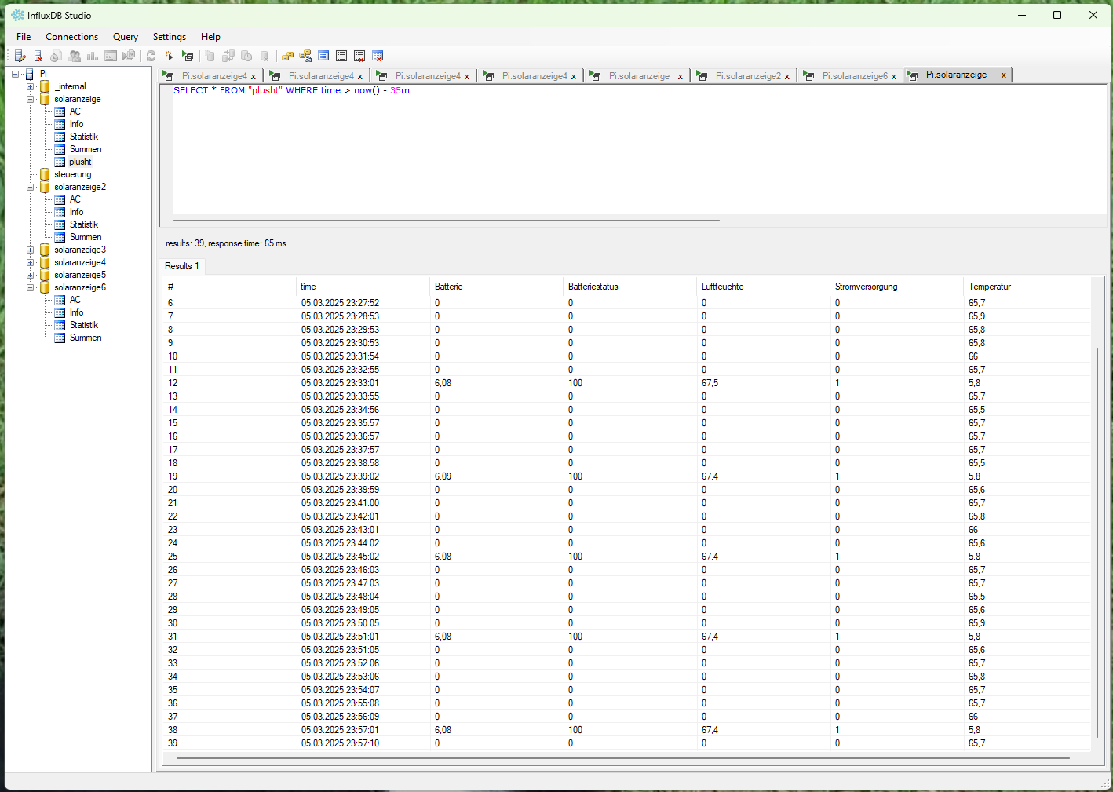
Task: Click into the SQL query editor text
Action: [x=291, y=90]
